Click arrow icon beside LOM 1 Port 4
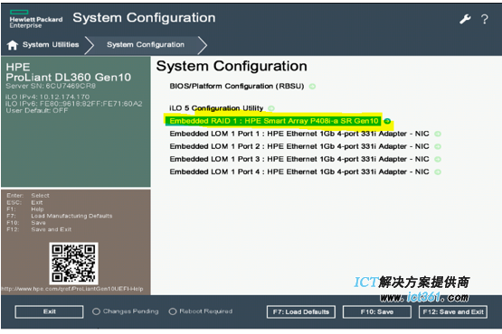The width and height of the screenshot is (502, 334). pyautogui.click(x=438, y=172)
